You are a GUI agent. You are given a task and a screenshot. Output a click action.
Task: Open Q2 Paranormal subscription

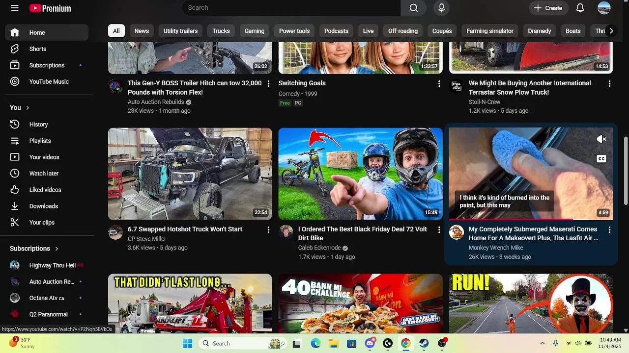tap(47, 314)
